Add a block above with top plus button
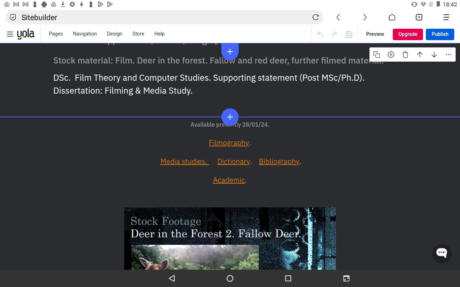The height and width of the screenshot is (287, 460). pos(230,51)
